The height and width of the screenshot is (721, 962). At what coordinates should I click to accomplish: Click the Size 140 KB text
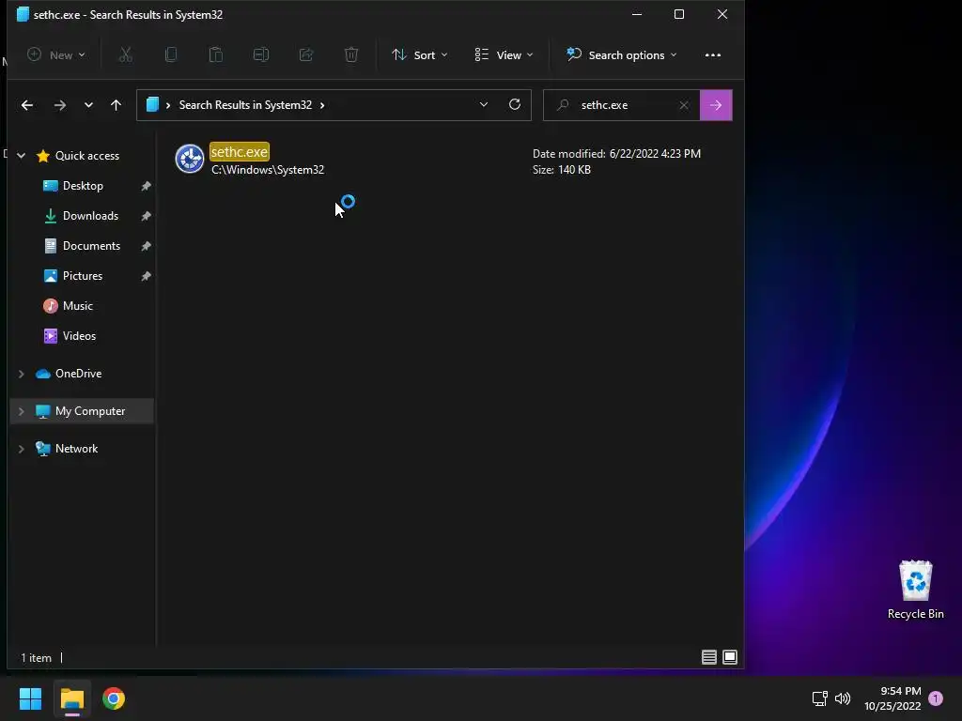point(562,170)
